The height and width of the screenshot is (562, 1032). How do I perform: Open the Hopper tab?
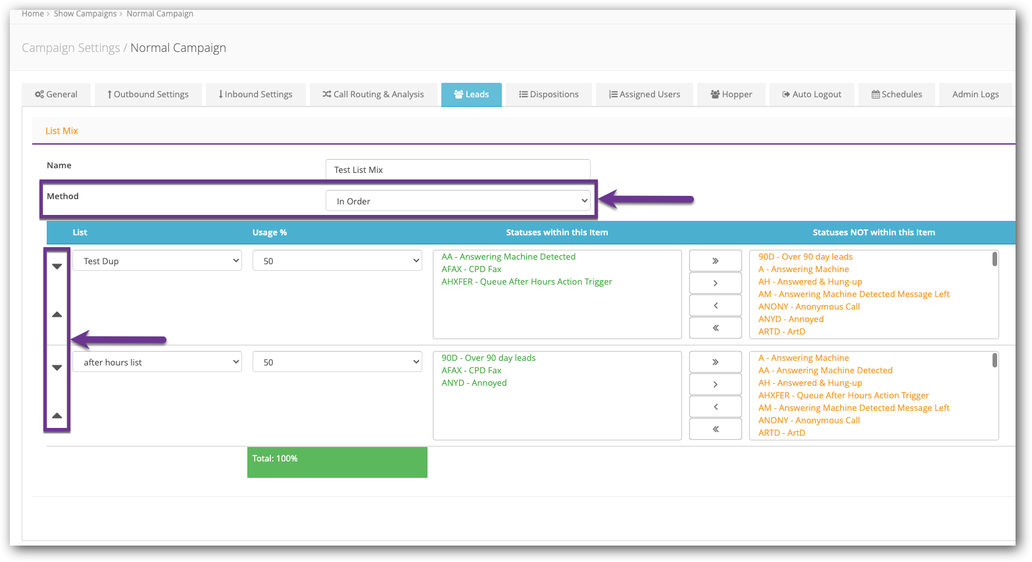731,95
